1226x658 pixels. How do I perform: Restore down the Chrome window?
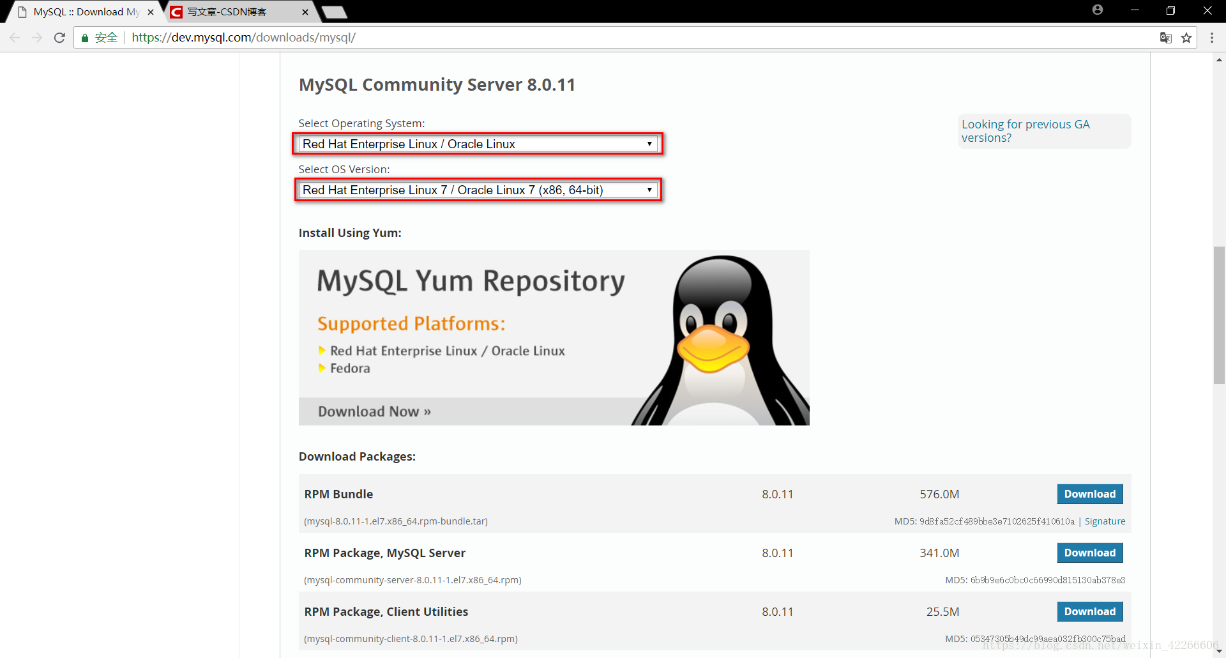point(1170,10)
